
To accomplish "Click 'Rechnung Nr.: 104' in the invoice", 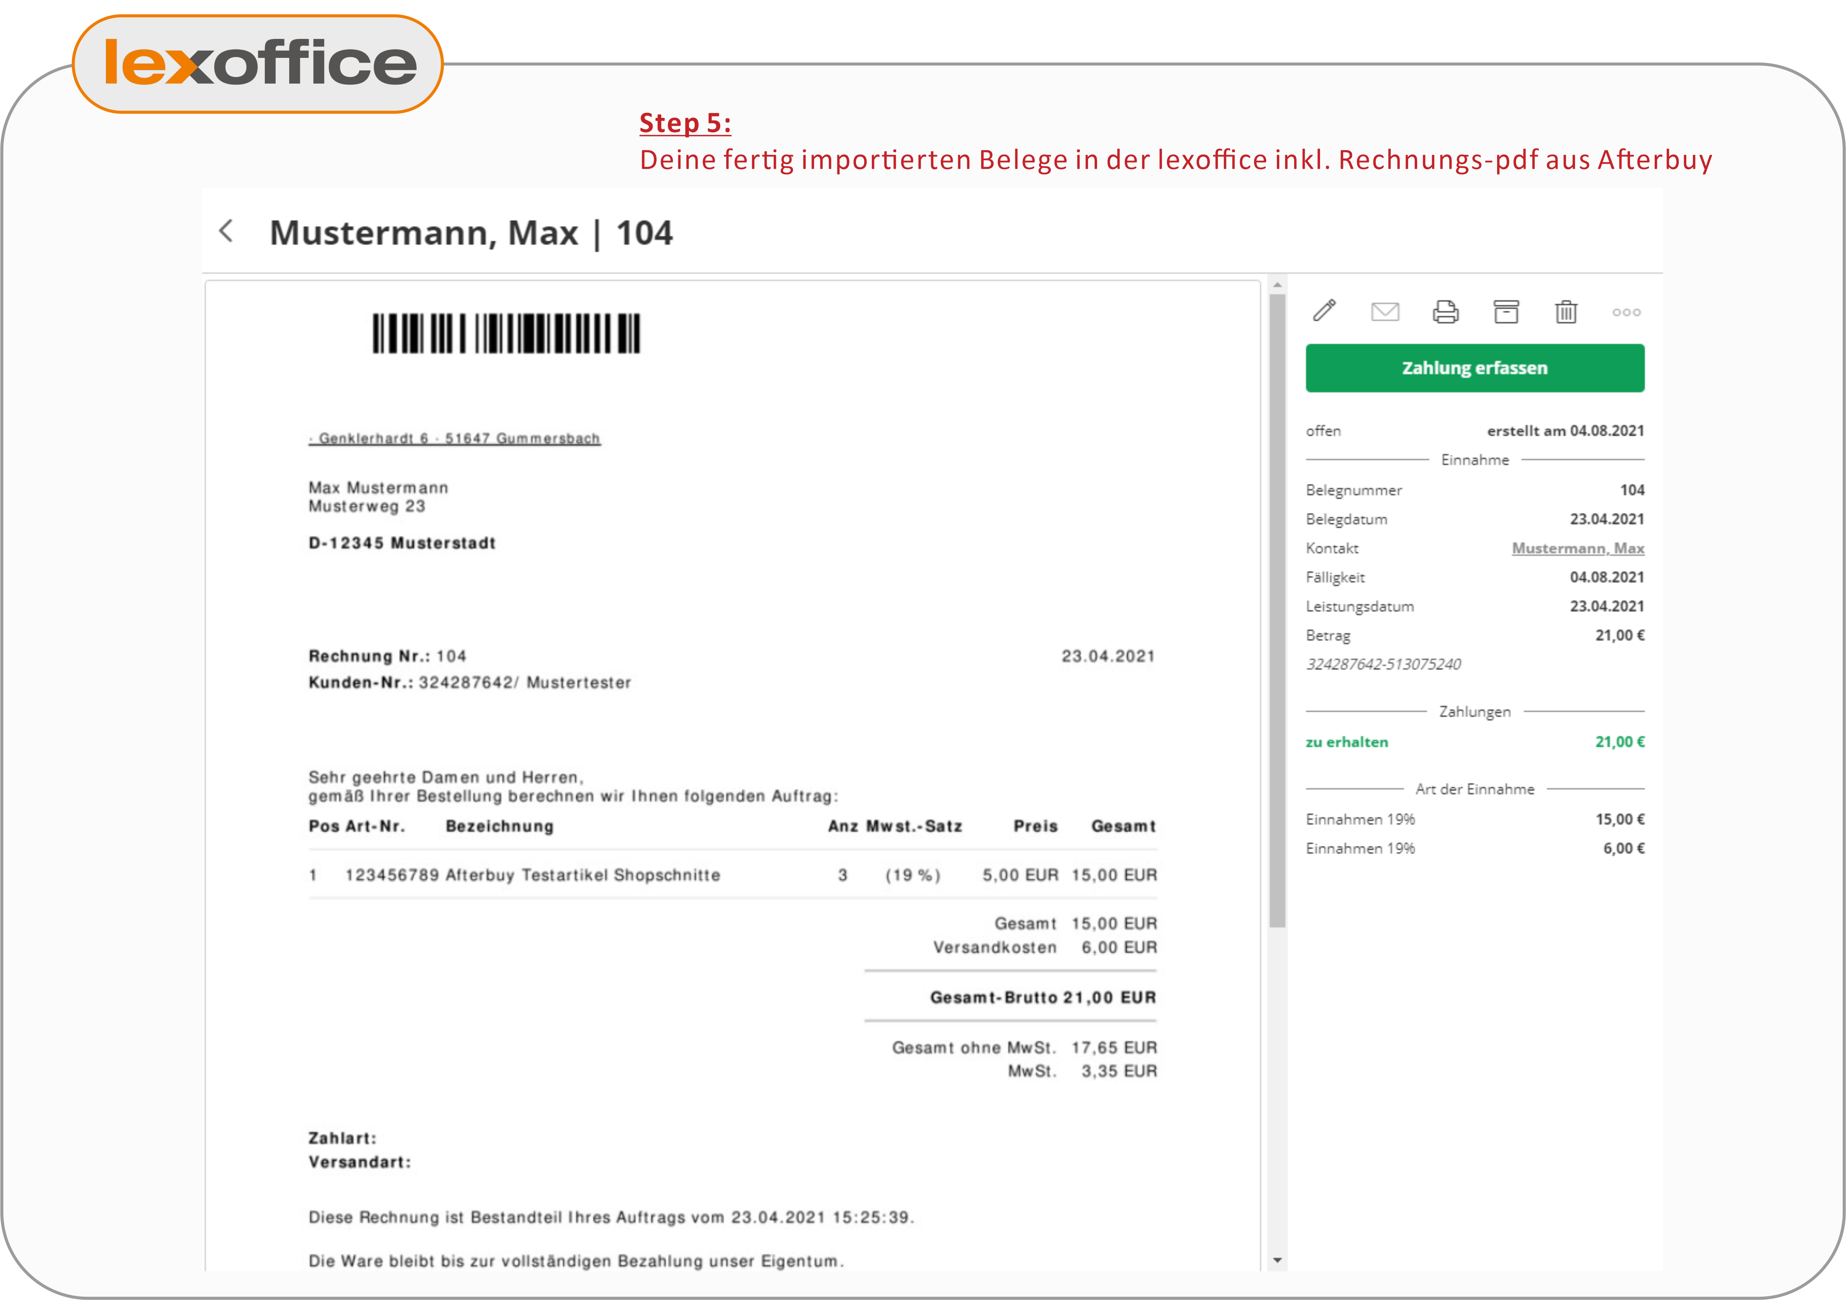I will pyautogui.click(x=387, y=656).
